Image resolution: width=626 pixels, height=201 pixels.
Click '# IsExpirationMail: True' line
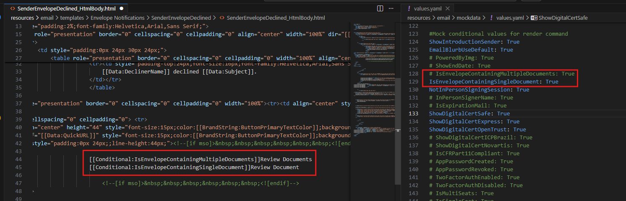click(x=468, y=105)
